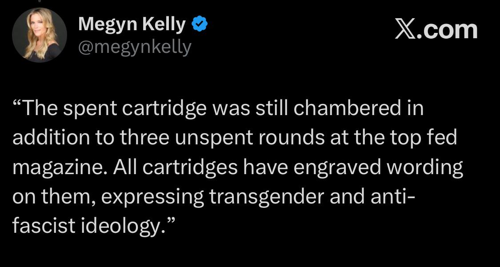Open the @megynkelly handle link

[x=135, y=47]
